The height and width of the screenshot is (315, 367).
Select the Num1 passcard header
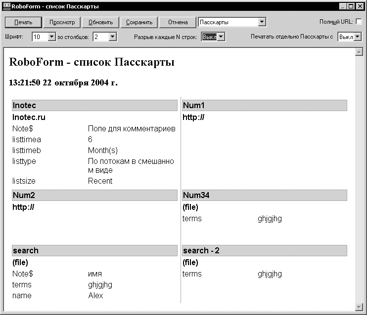click(x=265, y=105)
